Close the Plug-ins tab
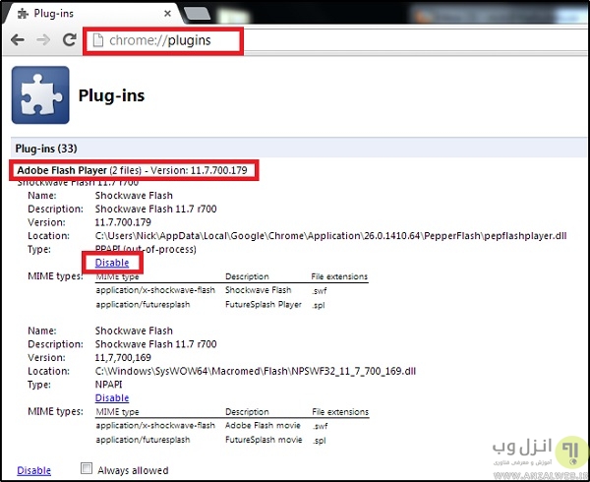This screenshot has width=590, height=482. click(169, 13)
